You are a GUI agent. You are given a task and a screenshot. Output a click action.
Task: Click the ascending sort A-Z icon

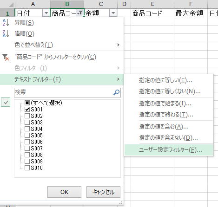6,23
